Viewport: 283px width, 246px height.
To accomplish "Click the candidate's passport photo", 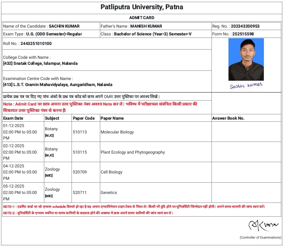I will pyautogui.click(x=246, y=59).
